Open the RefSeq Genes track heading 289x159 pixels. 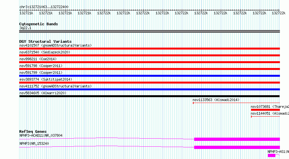point(33,131)
